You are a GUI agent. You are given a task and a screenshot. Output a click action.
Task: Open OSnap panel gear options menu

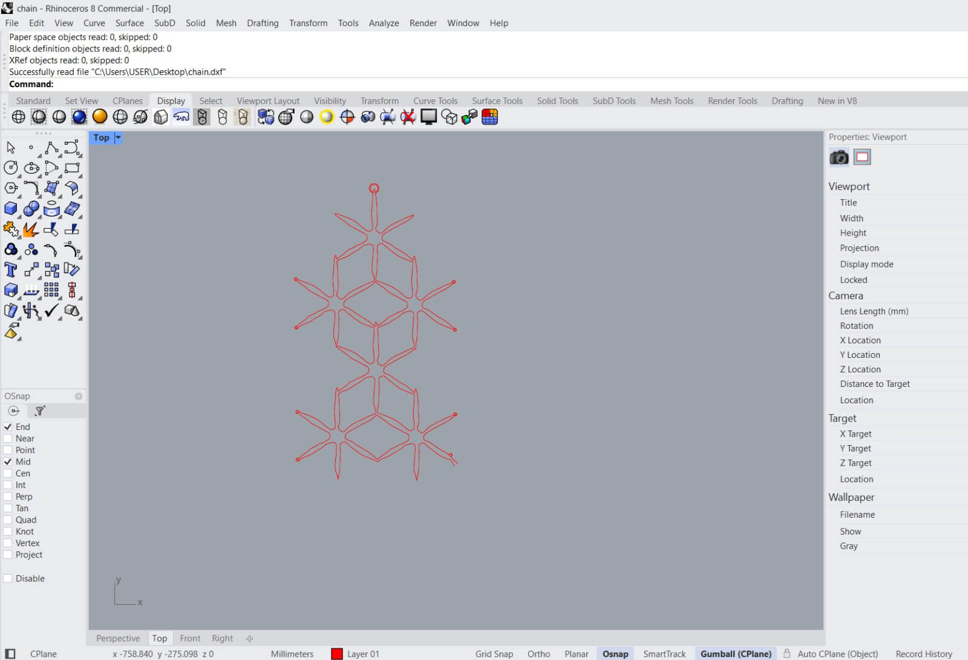tap(78, 396)
